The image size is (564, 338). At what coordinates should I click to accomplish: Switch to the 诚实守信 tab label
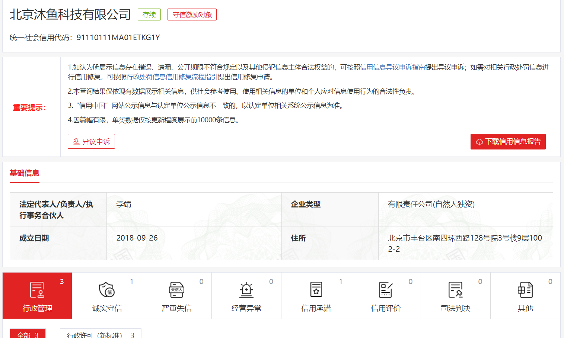click(x=107, y=308)
